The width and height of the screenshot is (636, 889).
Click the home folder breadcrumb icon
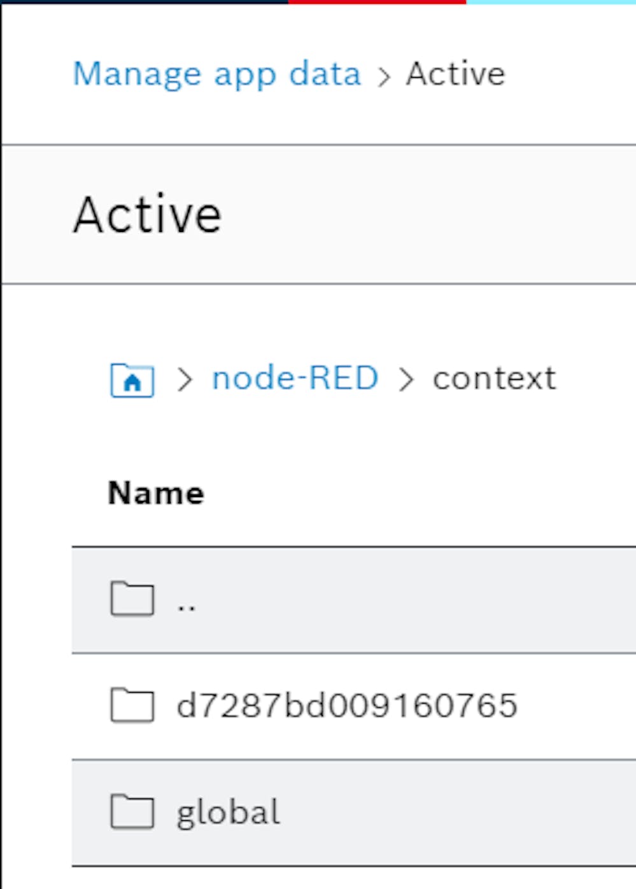point(132,380)
